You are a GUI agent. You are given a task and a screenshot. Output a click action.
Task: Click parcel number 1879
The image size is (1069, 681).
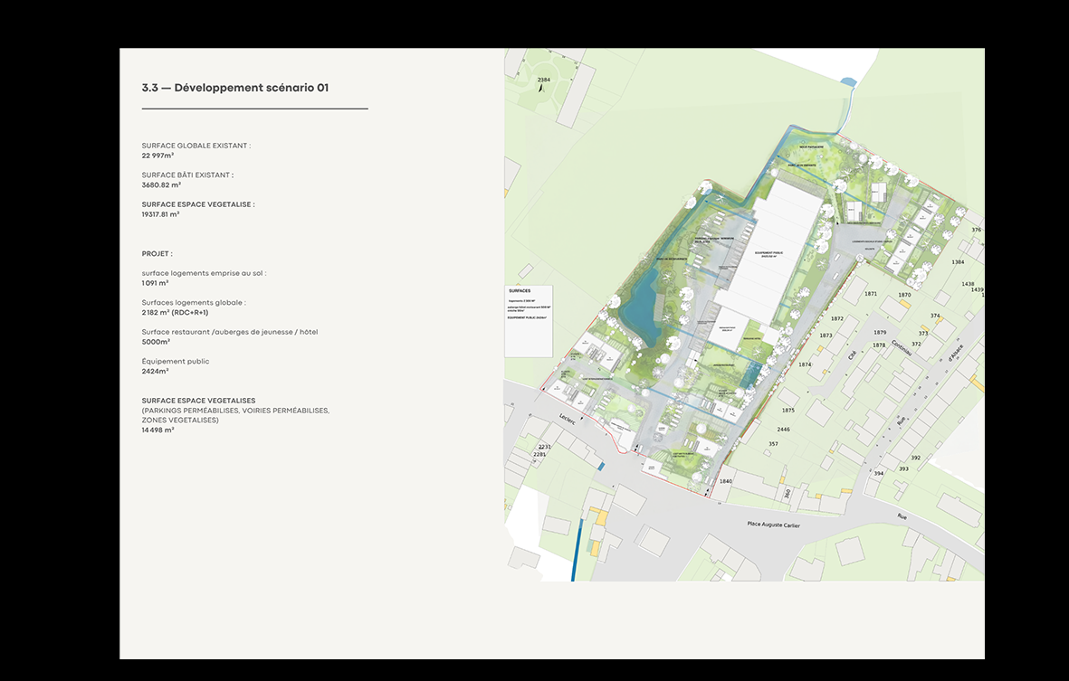(x=880, y=333)
